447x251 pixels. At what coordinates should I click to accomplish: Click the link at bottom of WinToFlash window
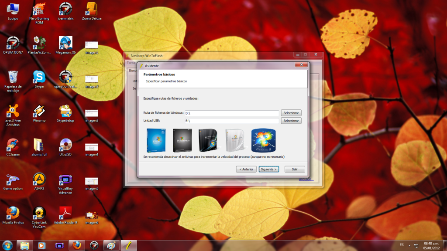coord(306,179)
